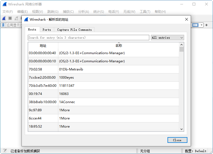The width and height of the screenshot is (213, 154).
Task: Open the 统计(S) menu
Action: (99, 12)
